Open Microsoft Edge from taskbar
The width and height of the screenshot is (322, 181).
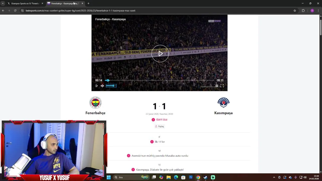click(176, 177)
